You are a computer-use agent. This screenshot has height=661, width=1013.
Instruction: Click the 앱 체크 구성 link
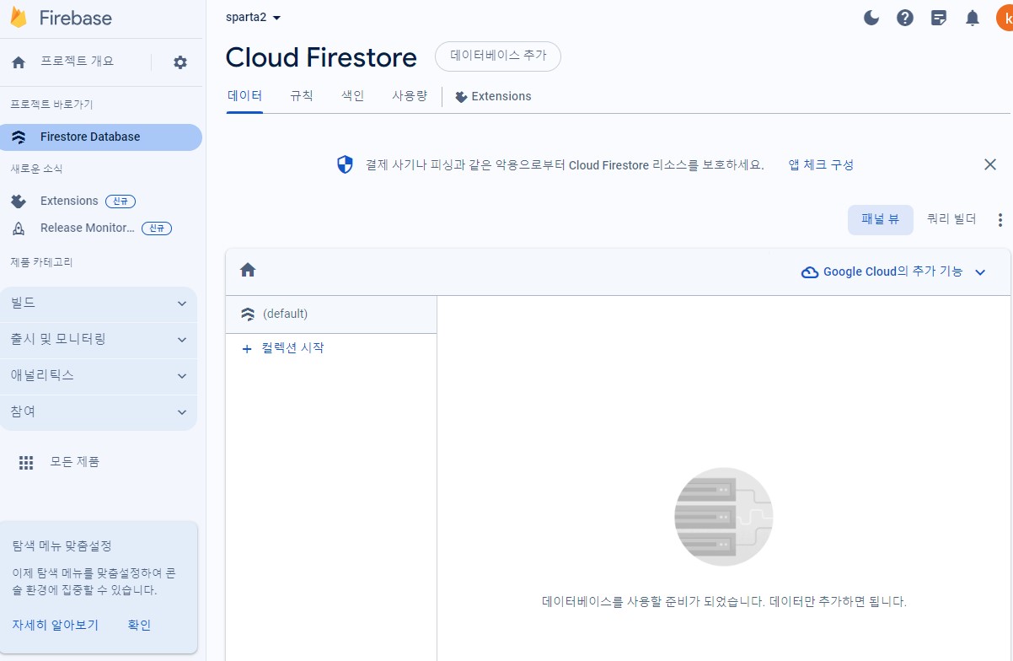point(821,164)
